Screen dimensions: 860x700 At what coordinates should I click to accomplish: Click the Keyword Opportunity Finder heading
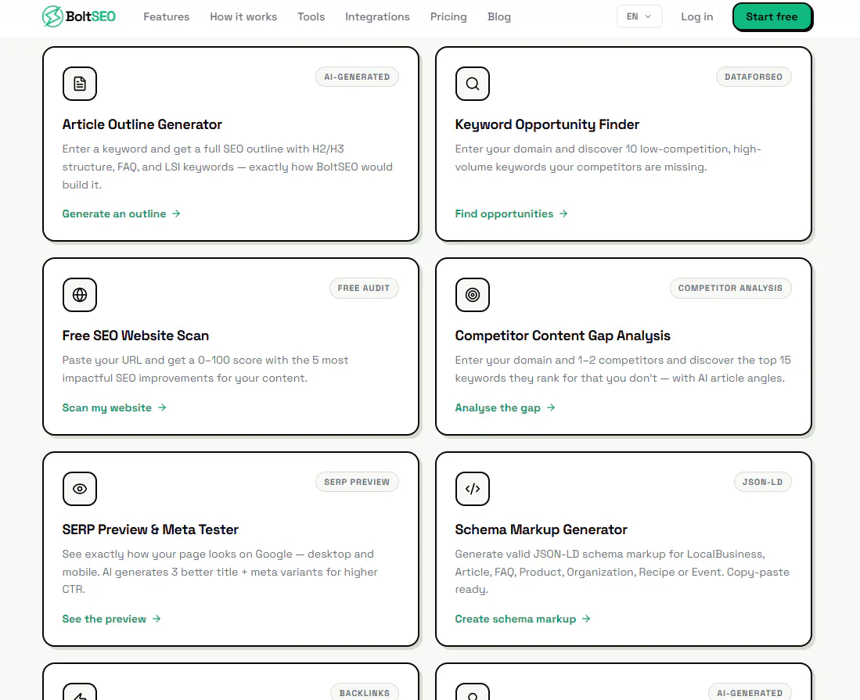[547, 124]
